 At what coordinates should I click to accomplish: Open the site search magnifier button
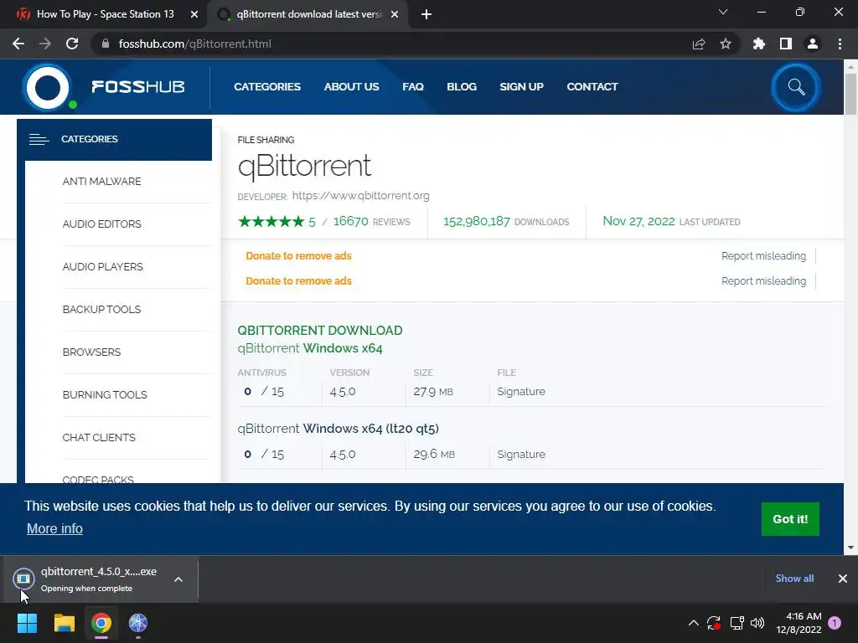[x=796, y=87]
